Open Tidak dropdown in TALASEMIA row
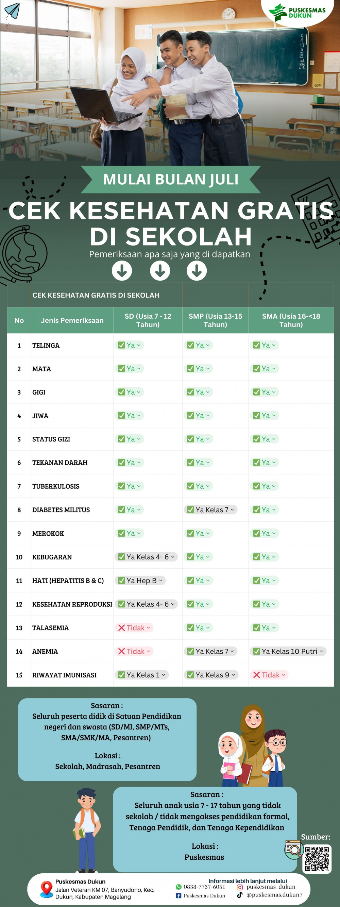340x907 pixels. pos(148,627)
